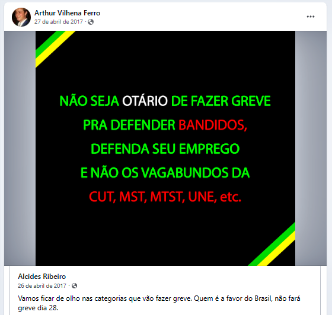Click the globe icon next to 26 de abril
Viewport: 332px width, 315px height.
pos(74,286)
